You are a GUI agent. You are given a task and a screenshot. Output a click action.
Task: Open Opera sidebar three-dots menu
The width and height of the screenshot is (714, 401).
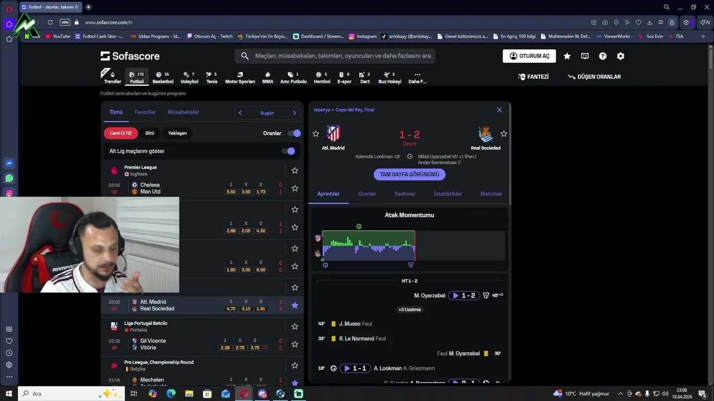9,377
